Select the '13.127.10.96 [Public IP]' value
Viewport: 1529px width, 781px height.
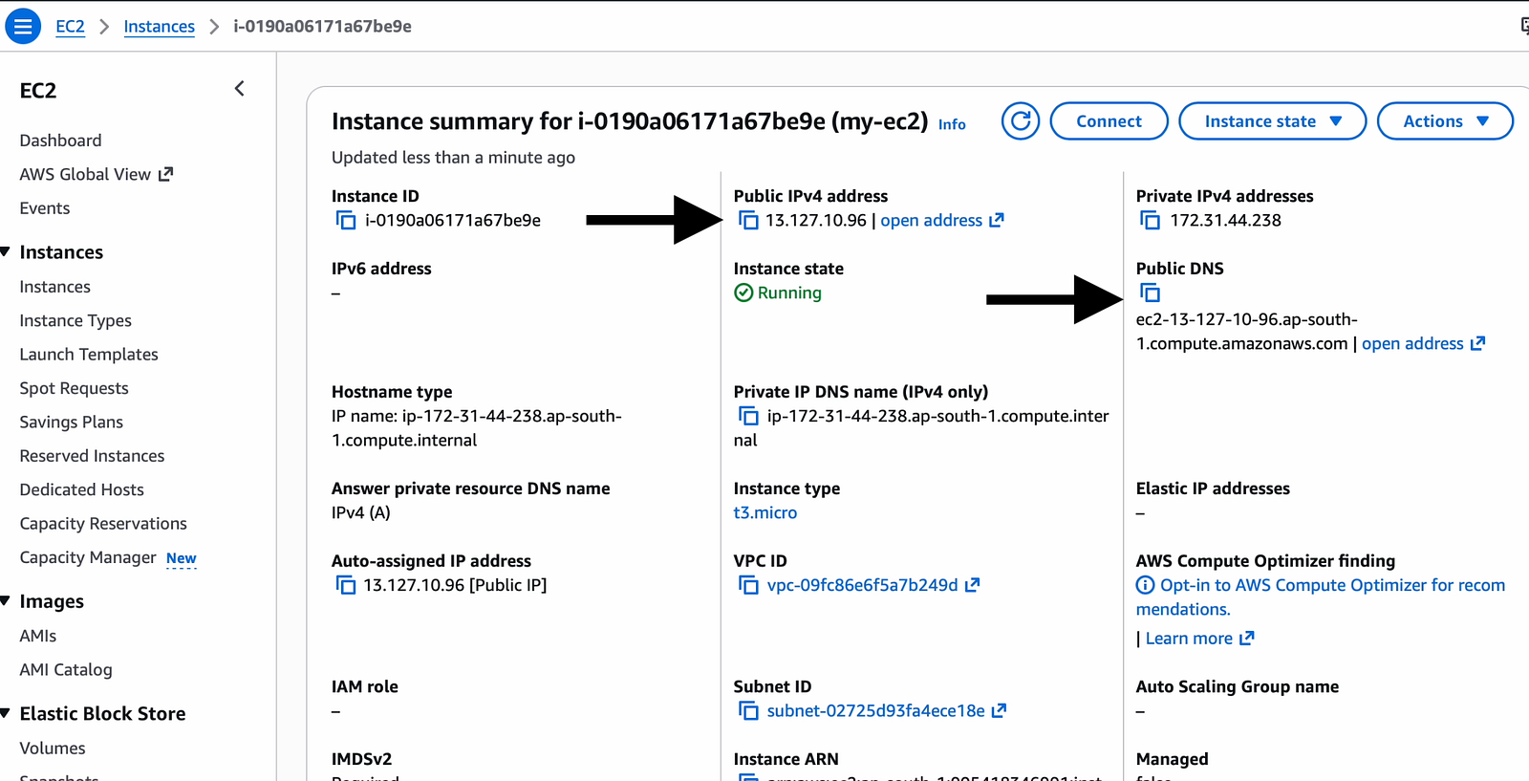(455, 585)
